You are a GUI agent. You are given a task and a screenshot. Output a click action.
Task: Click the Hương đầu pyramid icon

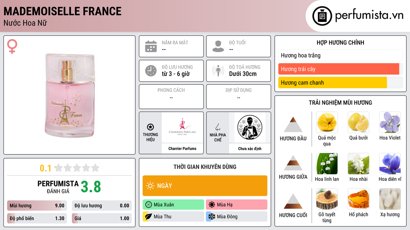click(x=293, y=125)
